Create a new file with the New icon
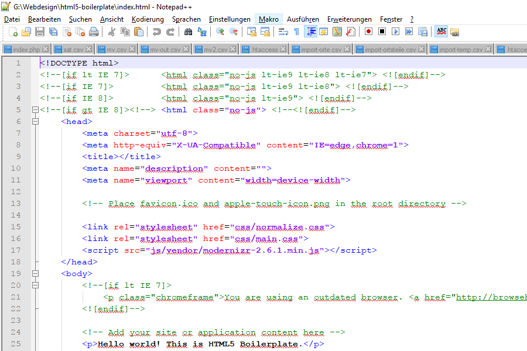Viewport: 527px width, 351px height. (13, 32)
